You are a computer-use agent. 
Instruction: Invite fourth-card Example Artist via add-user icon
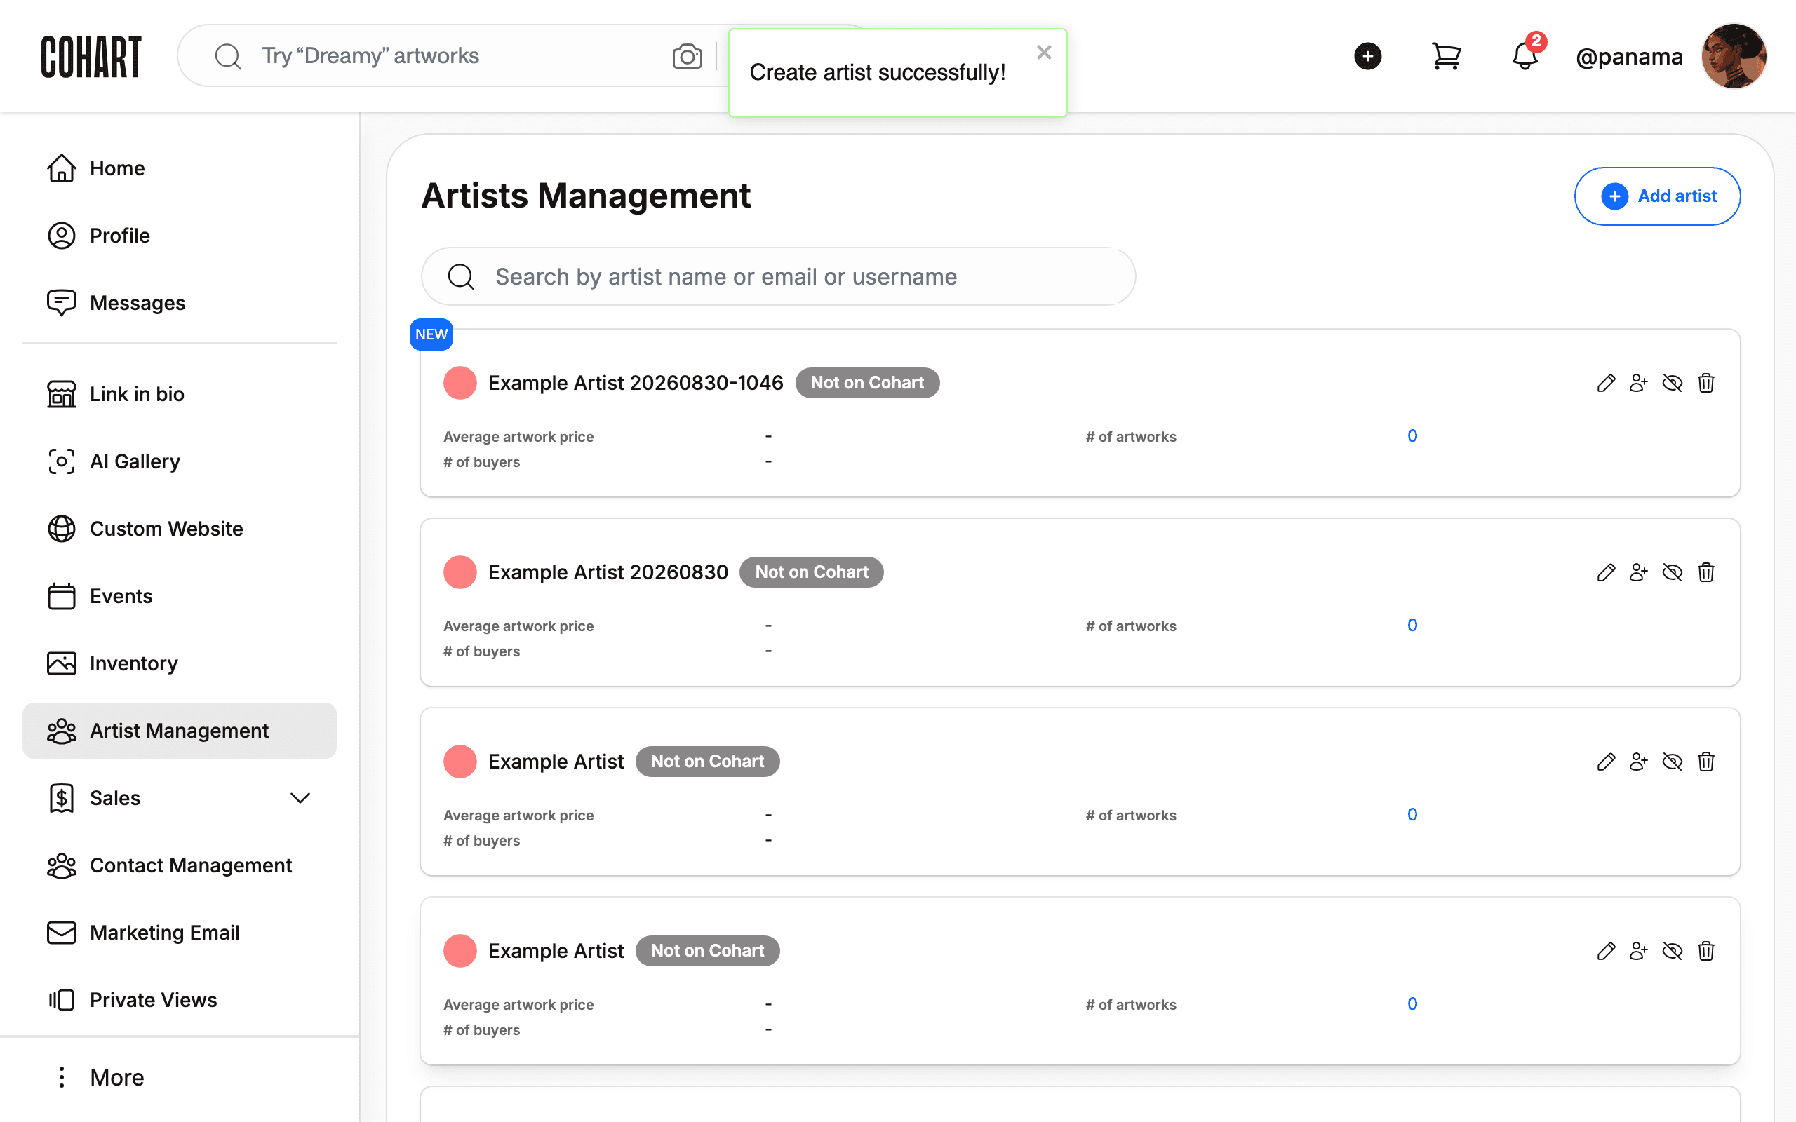1639,951
